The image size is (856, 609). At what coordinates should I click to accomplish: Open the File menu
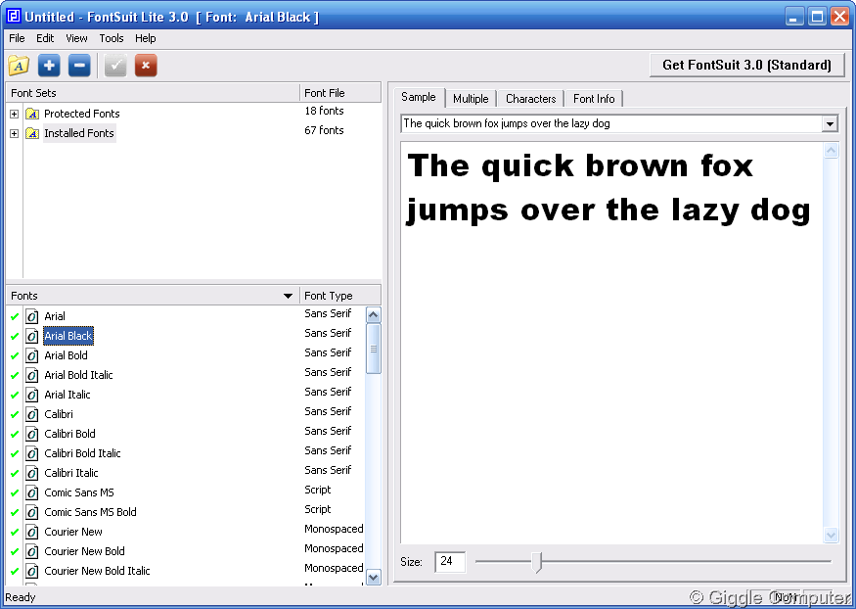click(x=17, y=38)
